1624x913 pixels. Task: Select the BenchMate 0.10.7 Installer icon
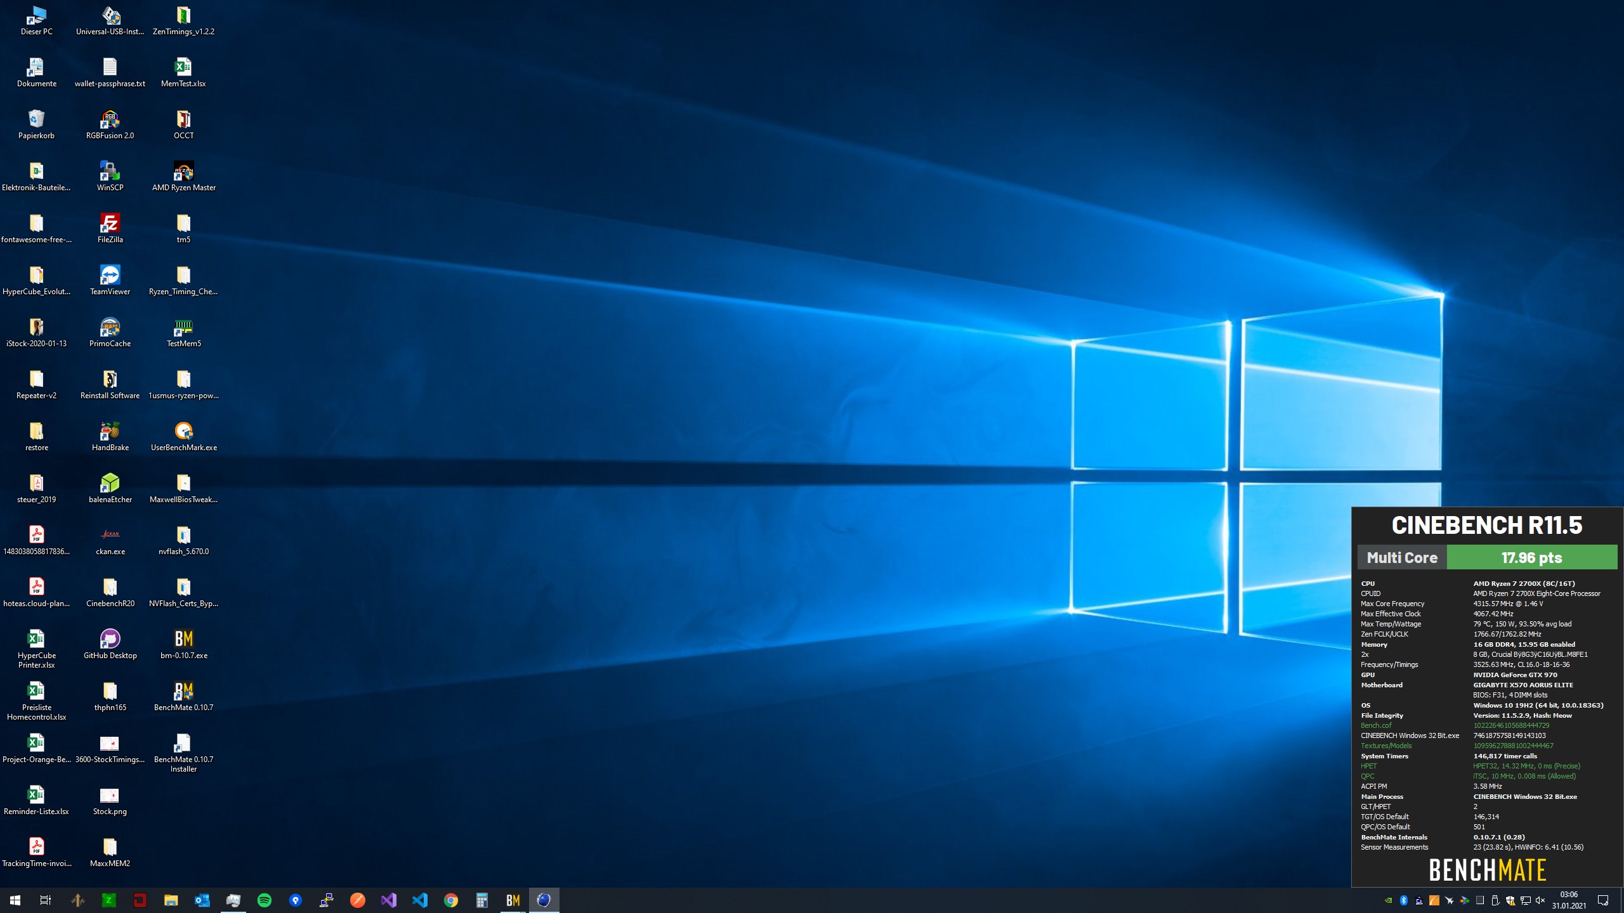click(183, 753)
